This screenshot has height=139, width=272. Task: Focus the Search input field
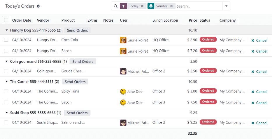point(198,6)
